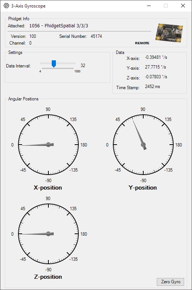Image resolution: width=192 pixels, height=290 pixels.
Task: Click the Y-position gauge dial
Action: 143,145
